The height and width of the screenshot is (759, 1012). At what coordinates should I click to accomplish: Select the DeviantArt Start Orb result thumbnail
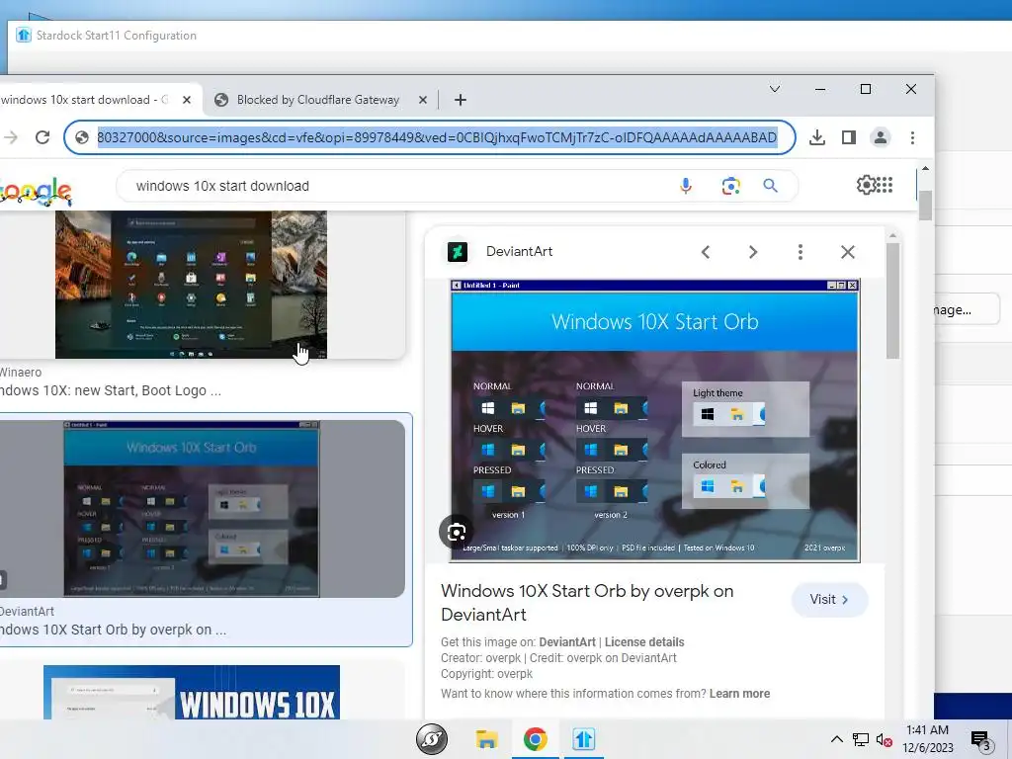click(x=191, y=509)
